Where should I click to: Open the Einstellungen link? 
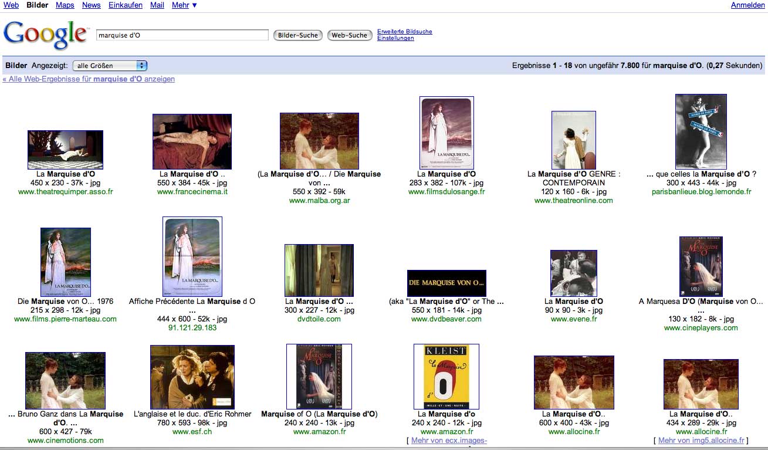tap(395, 38)
